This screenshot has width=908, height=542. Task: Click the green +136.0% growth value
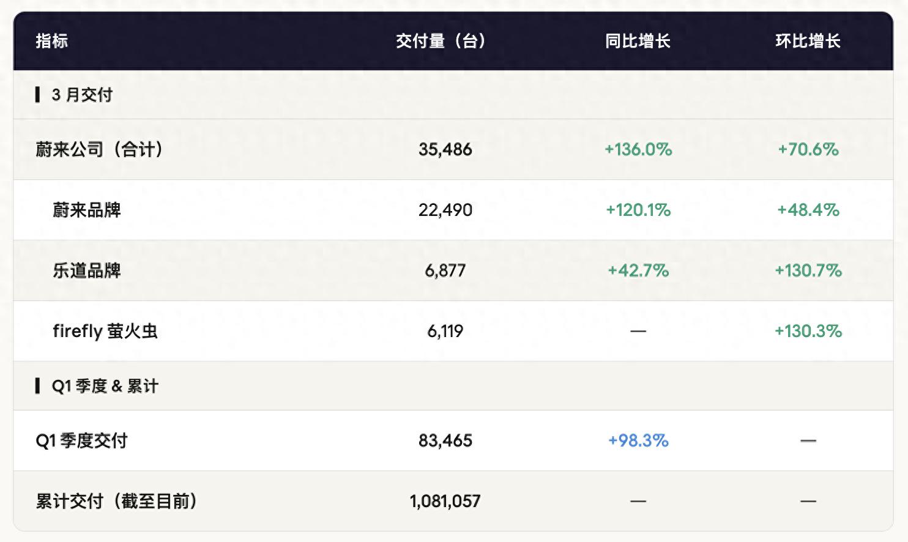pyautogui.click(x=638, y=149)
